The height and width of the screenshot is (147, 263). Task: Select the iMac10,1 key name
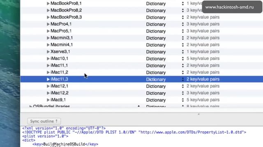[59, 58]
